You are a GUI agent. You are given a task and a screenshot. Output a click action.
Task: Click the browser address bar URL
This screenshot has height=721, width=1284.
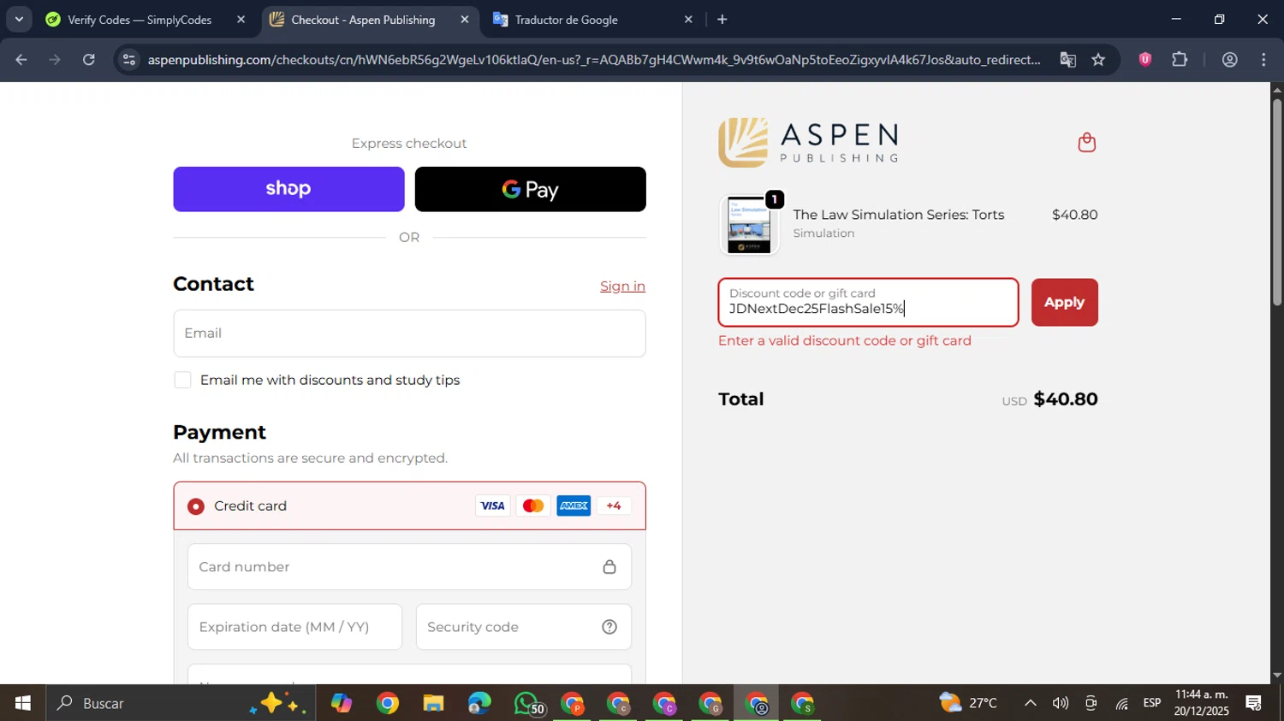(593, 60)
